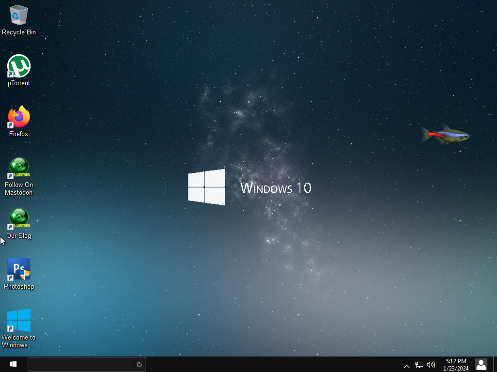Click the Firefox desktop shortcut
This screenshot has width=497, height=372.
18,117
